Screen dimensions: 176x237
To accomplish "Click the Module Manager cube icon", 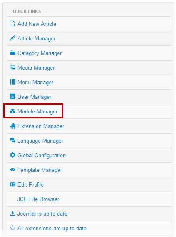I will [12, 111].
